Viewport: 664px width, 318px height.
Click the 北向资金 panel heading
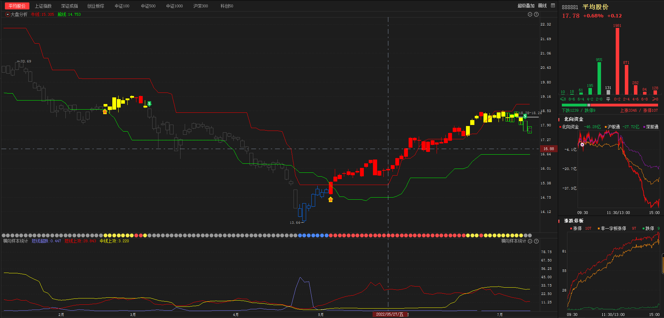[x=573, y=119]
